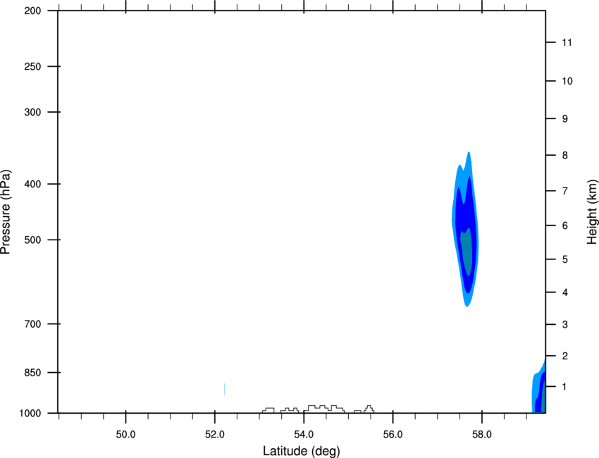
Task: Click the 500 pressure tick label
Action: tap(32, 240)
